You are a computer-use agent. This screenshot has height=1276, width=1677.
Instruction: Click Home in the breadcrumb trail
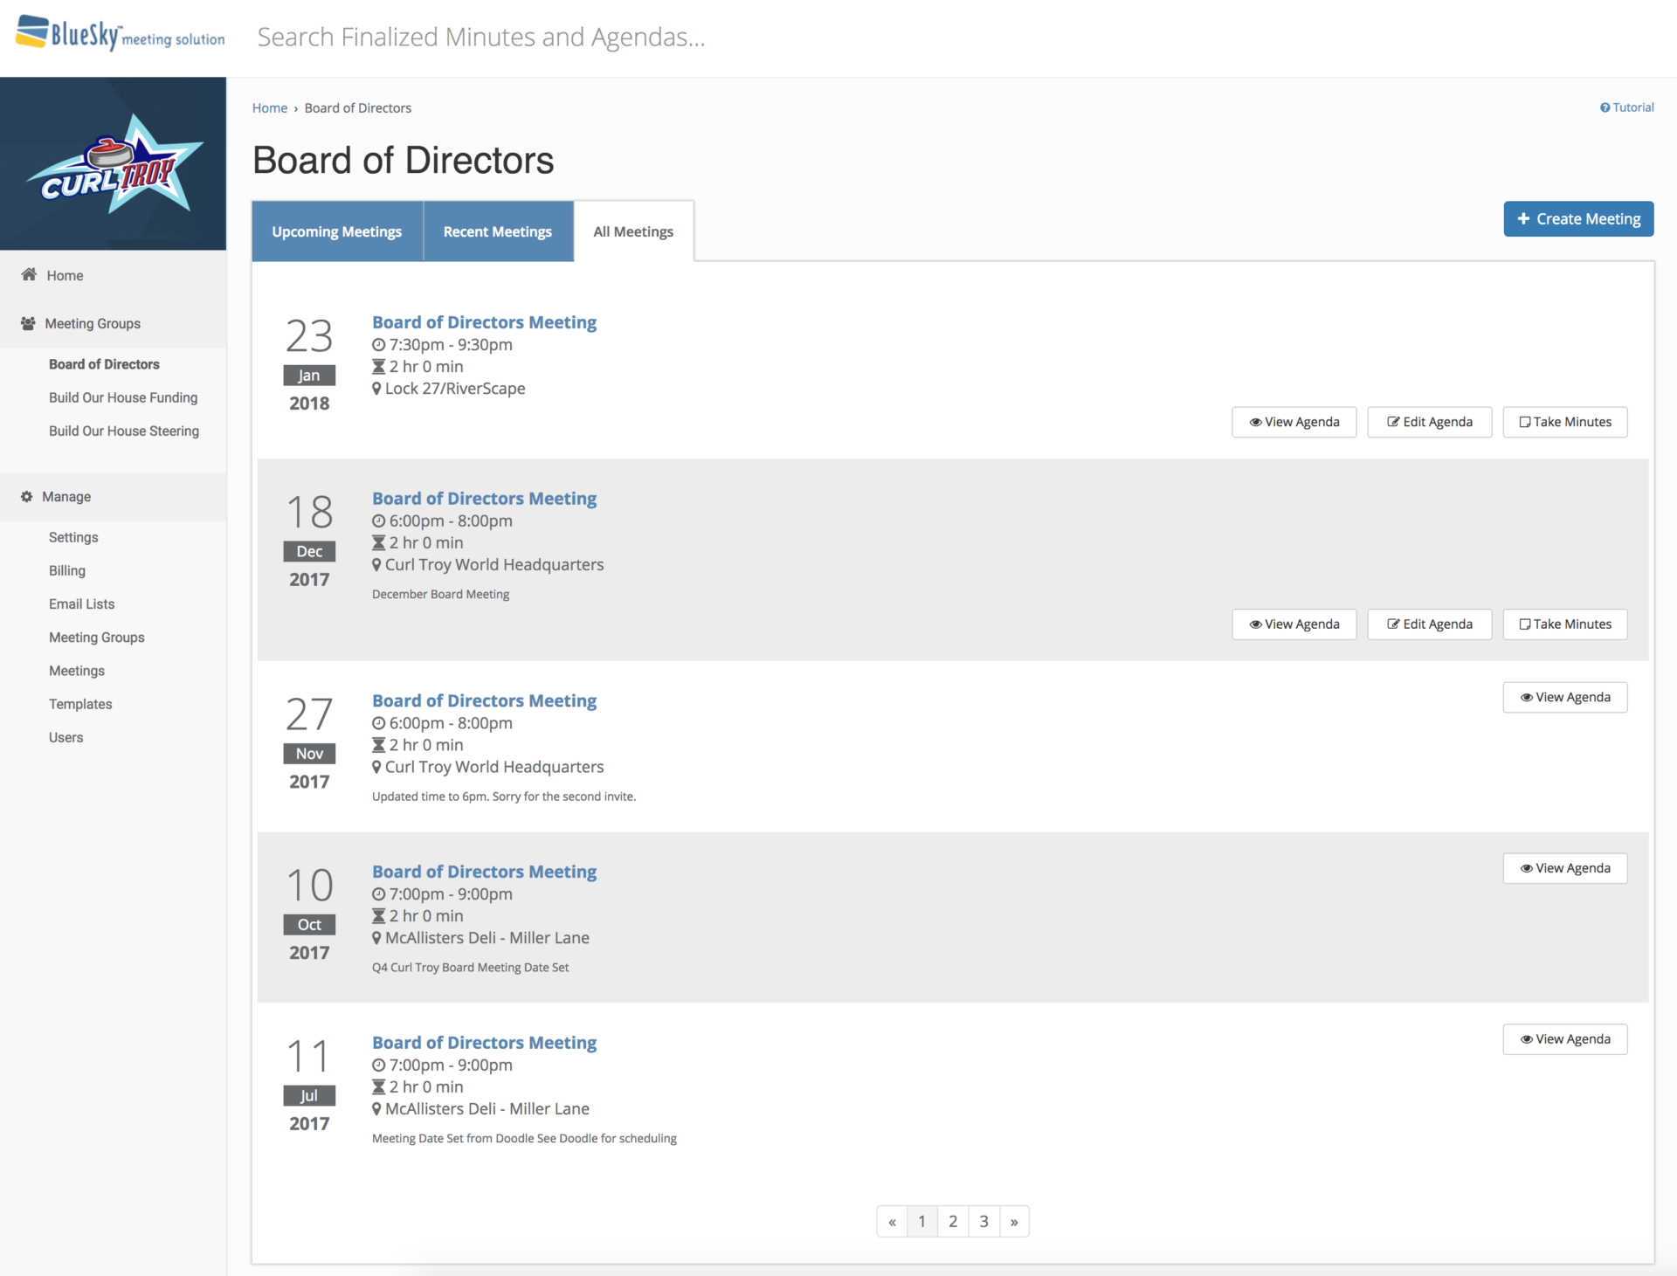click(269, 107)
